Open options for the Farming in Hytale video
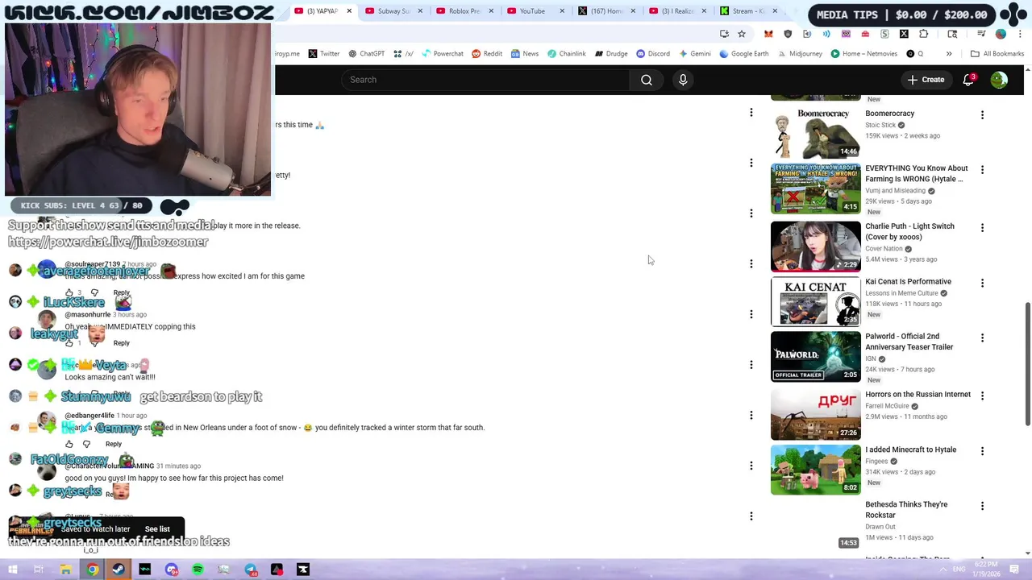 [x=982, y=170]
